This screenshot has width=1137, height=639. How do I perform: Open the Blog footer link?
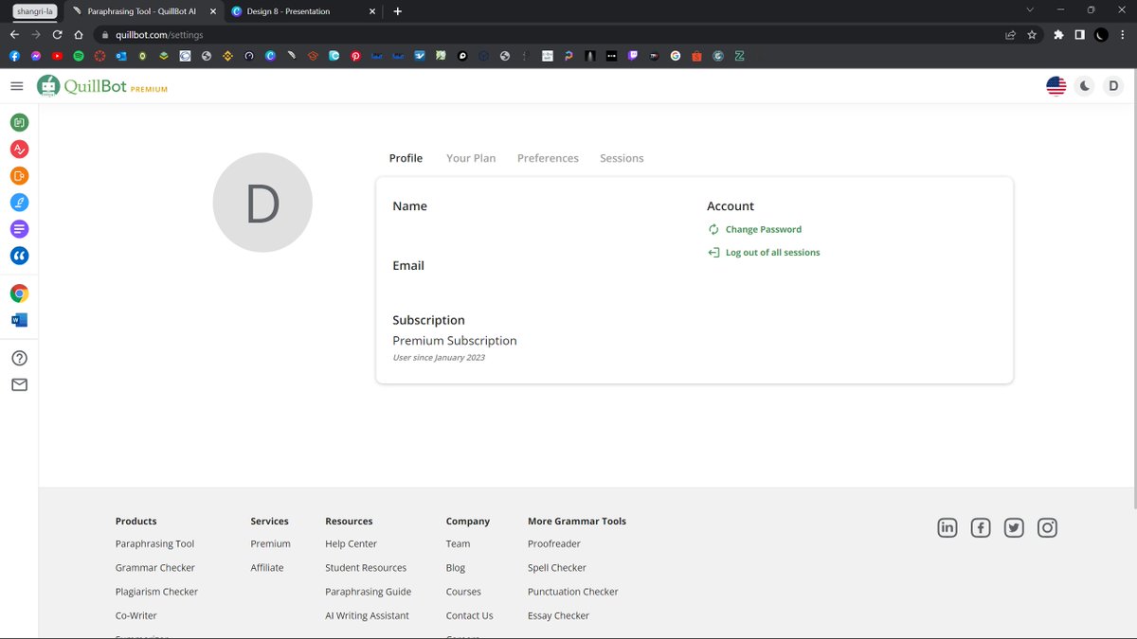[456, 568]
